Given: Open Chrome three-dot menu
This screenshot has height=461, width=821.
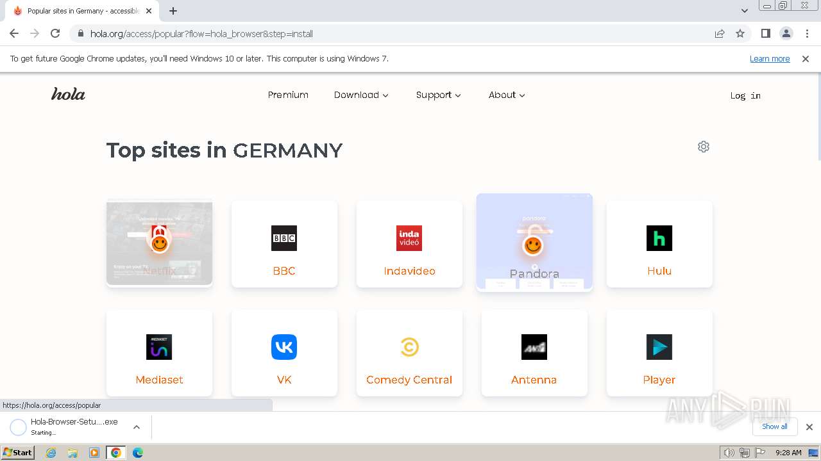Looking at the screenshot, I should coord(807,33).
